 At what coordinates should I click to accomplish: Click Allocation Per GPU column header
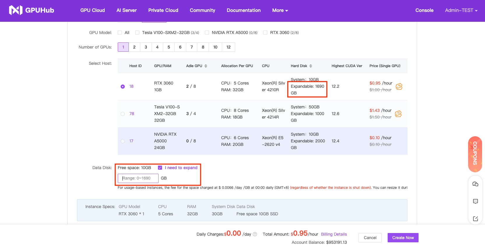click(x=237, y=66)
